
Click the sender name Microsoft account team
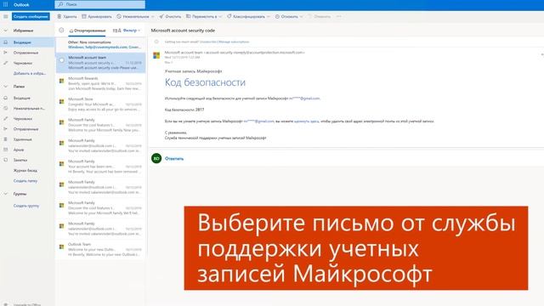point(184,53)
